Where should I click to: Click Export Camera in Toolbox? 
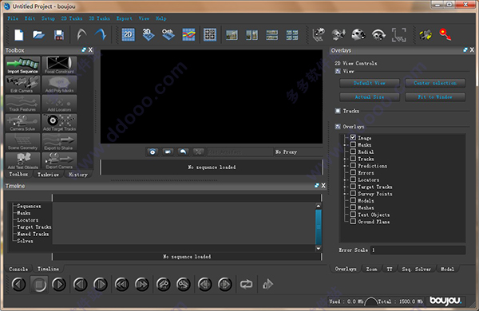(x=59, y=161)
